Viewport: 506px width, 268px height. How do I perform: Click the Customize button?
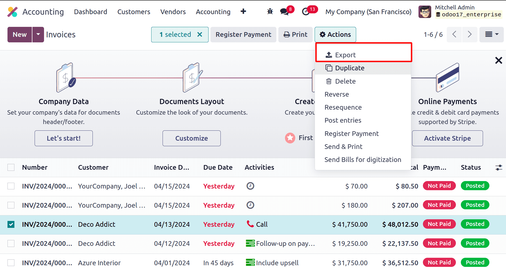192,138
